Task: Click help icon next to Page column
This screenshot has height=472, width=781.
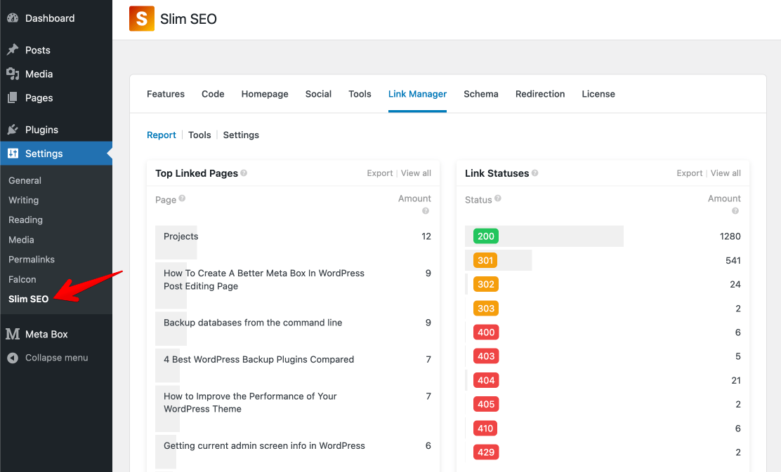Action: [x=182, y=198]
